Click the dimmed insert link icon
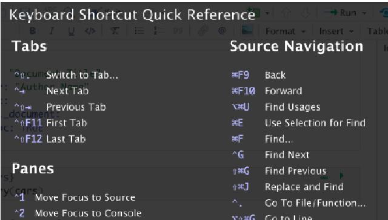This screenshot has width=388, height=220. pyautogui.click(x=203, y=31)
